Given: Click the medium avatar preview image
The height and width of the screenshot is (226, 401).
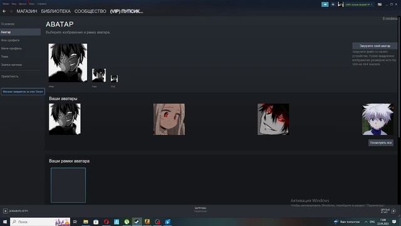Looking at the screenshot, I should (x=99, y=75).
